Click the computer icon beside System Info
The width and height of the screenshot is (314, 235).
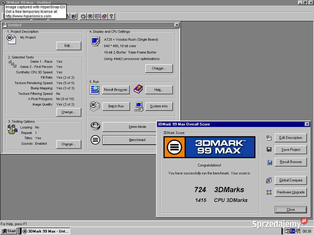(139, 106)
